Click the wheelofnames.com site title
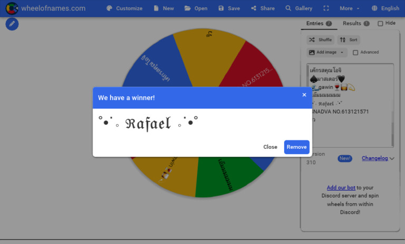Screen dimensions: 405x244 (53, 8)
